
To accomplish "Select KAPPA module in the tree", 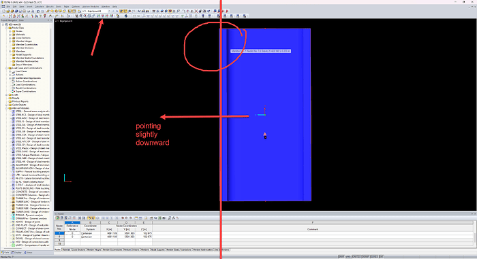I will [33, 171].
